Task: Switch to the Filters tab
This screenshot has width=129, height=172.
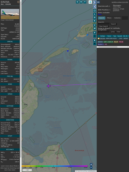Action: (109, 18)
